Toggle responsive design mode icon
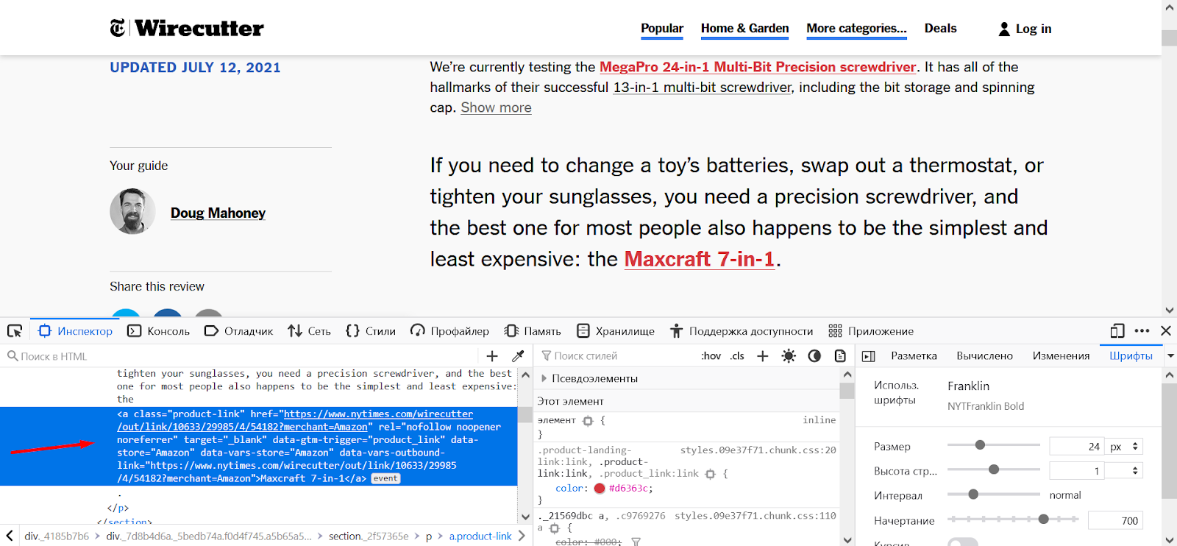Viewport: 1177px width, 546px height. pyautogui.click(x=1117, y=331)
